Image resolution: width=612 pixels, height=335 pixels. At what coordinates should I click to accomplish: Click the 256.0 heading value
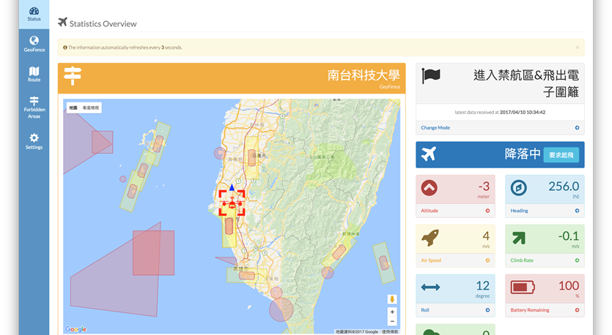(564, 187)
